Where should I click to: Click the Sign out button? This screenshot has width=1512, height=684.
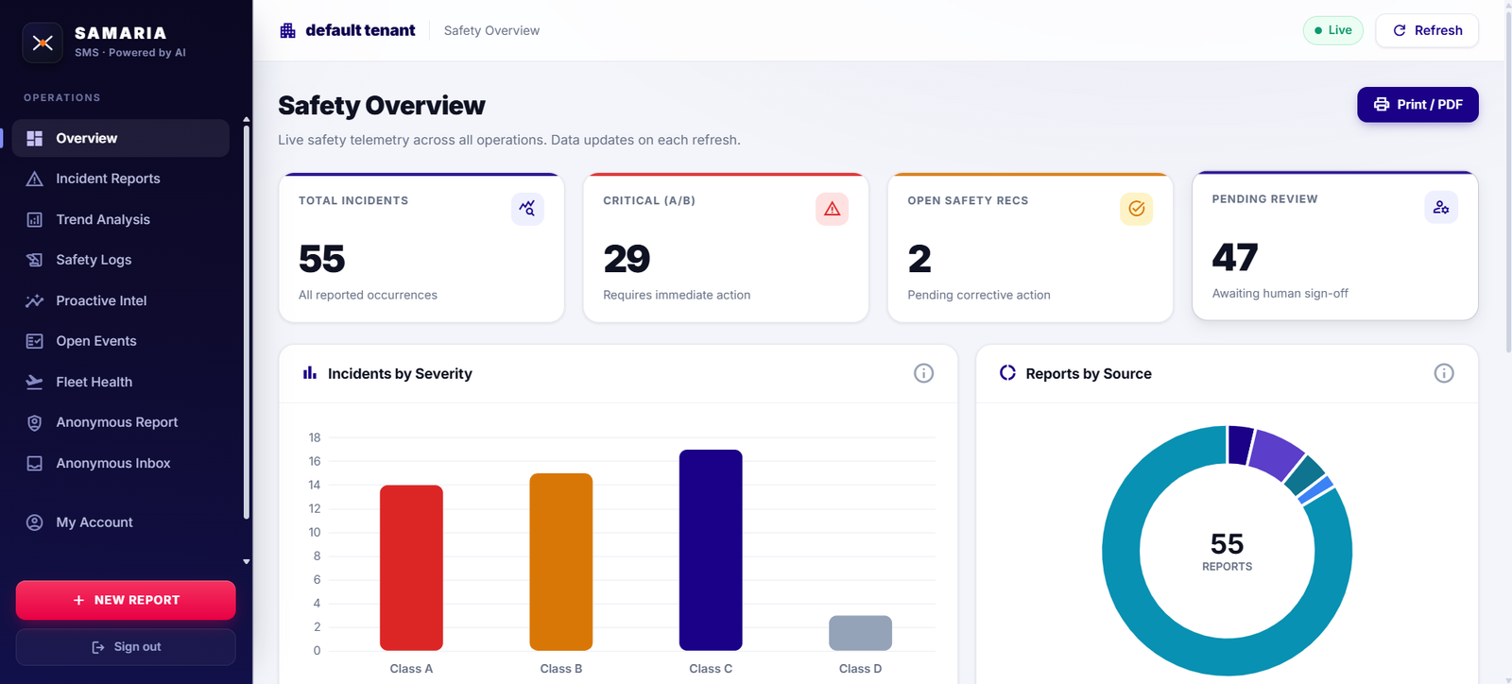click(x=126, y=647)
